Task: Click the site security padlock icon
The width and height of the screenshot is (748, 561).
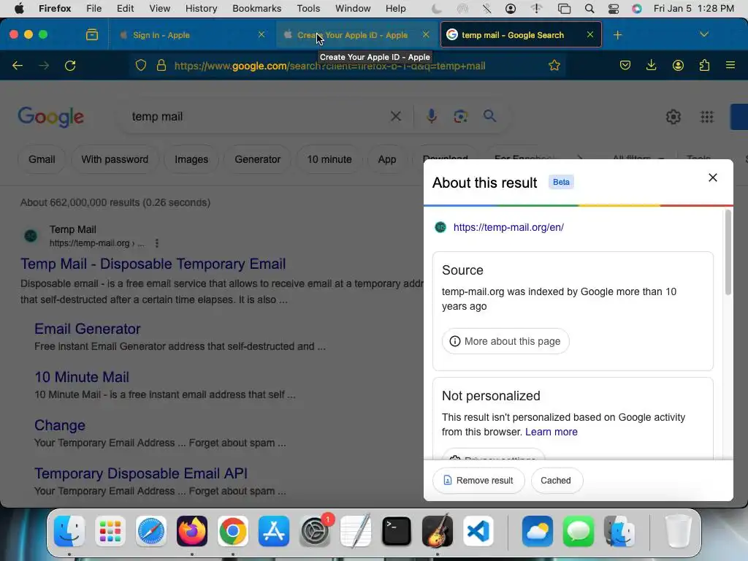Action: (161, 65)
